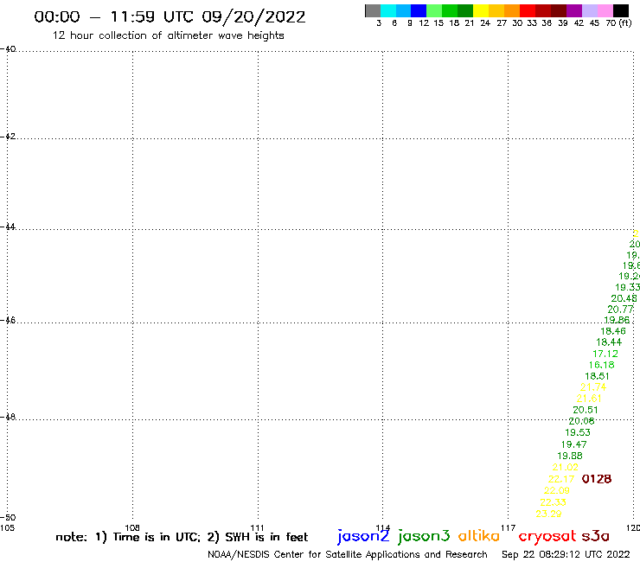Select the purple swatch in the color scale
This screenshot has width=640, height=562.
[574, 10]
